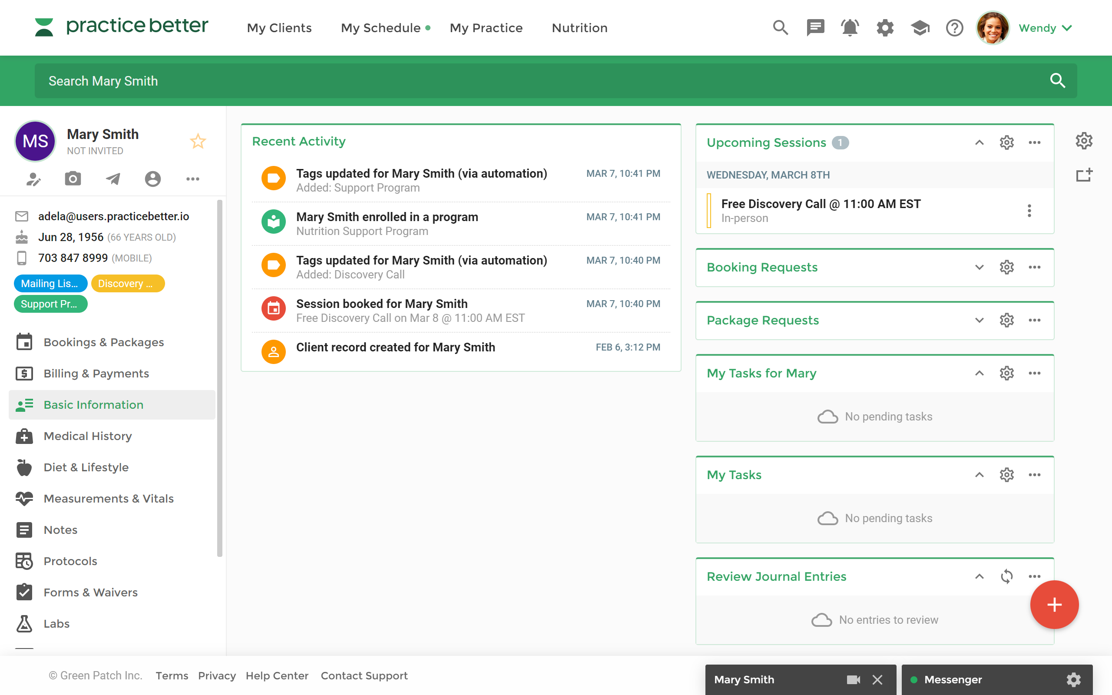The width and height of the screenshot is (1112, 695).
Task: Refresh Review Journal Entries widget
Action: coord(1006,576)
